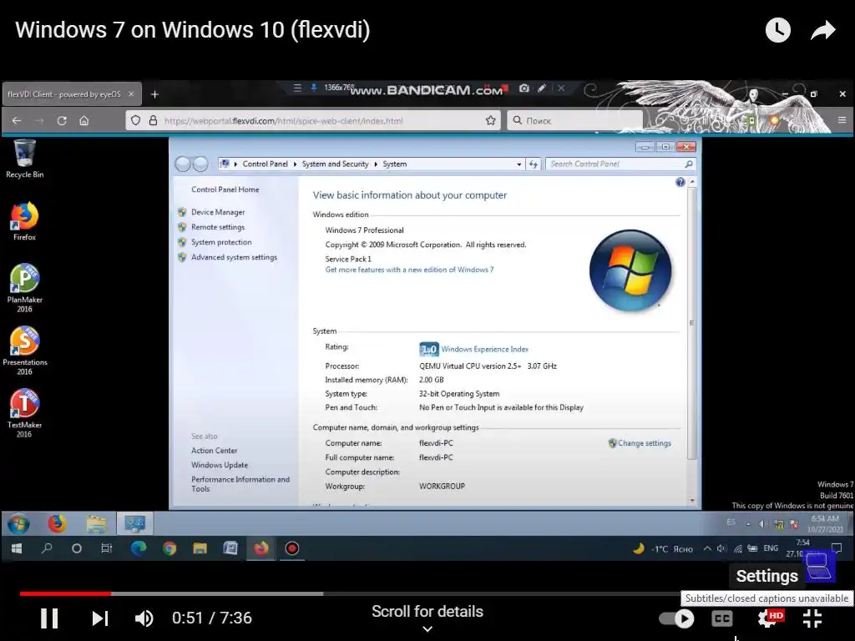Go to the browser home page
Screen dimensions: 855x641
[x=84, y=120]
